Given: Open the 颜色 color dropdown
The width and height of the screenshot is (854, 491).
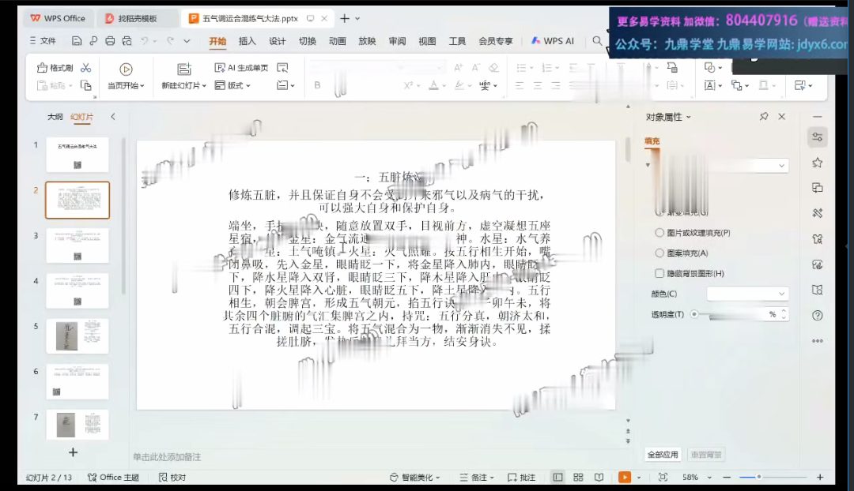Looking at the screenshot, I should pyautogui.click(x=747, y=294).
